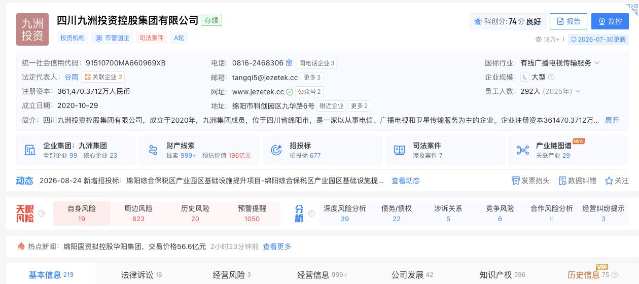Click the 财产线索 card icon
This screenshot has width=639, height=284.
pos(153,150)
